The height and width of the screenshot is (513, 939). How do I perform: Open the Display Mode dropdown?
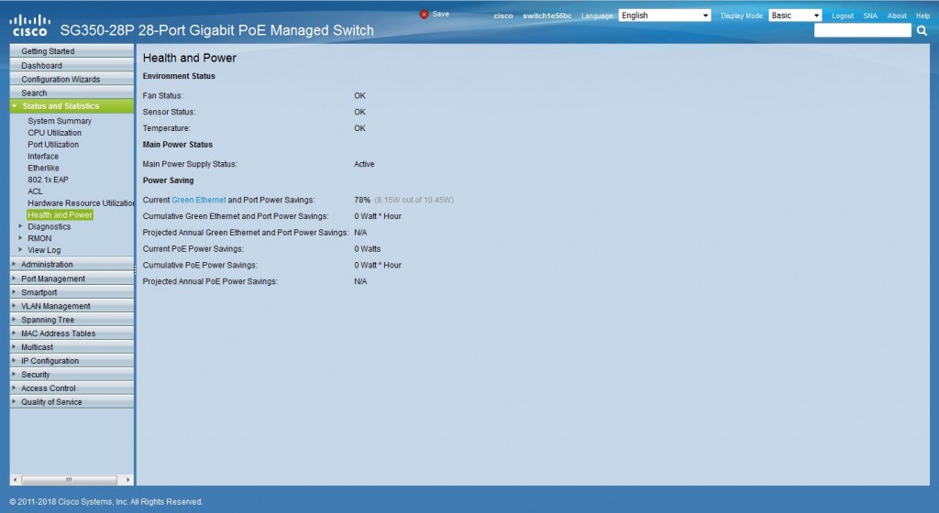(795, 16)
